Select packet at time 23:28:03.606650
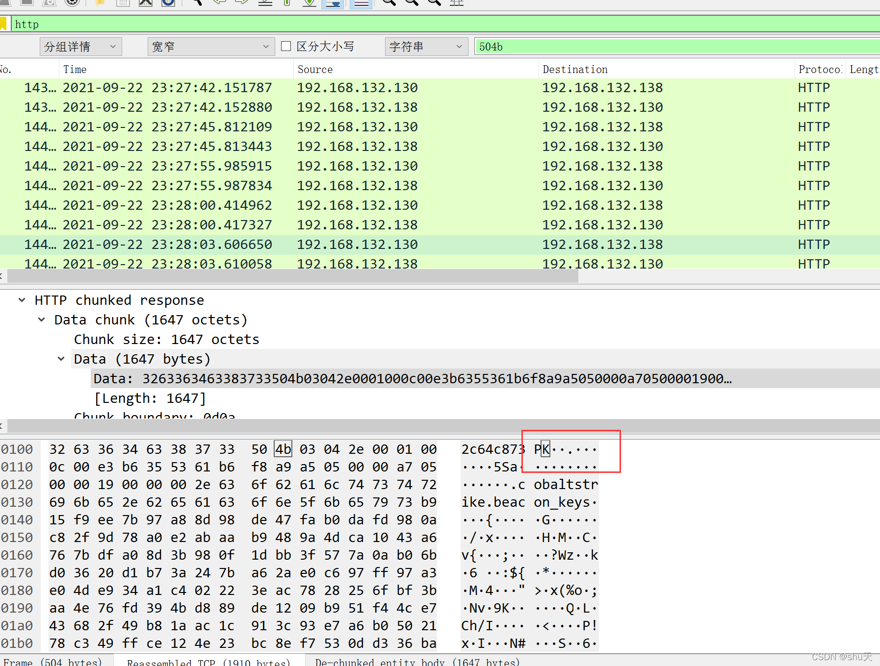This screenshot has width=880, height=666. [440, 245]
